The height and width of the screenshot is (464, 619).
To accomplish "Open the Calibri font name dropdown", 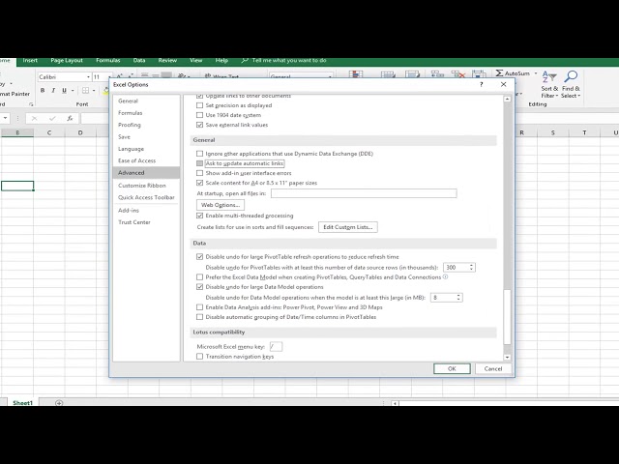I will [88, 77].
